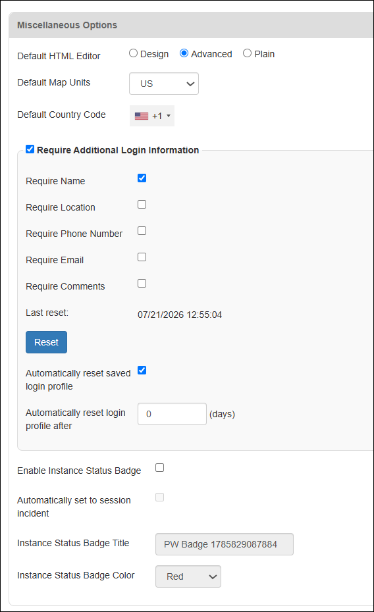Toggle Automatically reset saved login profile
This screenshot has width=374, height=612.
[142, 370]
